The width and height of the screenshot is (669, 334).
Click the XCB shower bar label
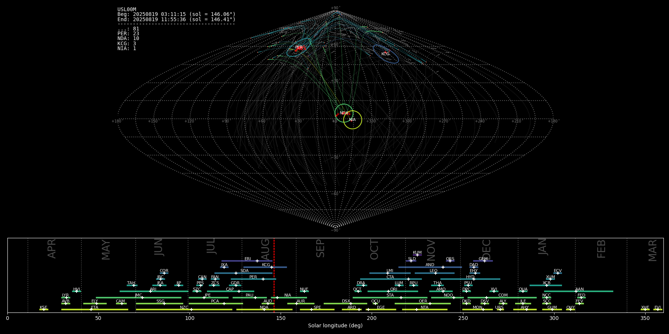click(546, 283)
